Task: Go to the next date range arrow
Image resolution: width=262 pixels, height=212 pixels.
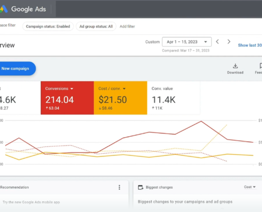Action: [229, 42]
